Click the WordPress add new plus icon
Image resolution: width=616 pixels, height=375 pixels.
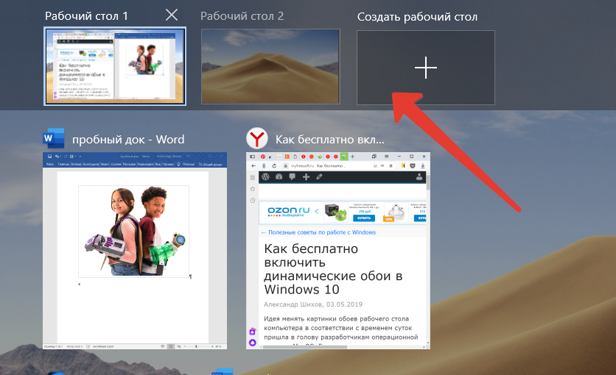[x=306, y=177]
